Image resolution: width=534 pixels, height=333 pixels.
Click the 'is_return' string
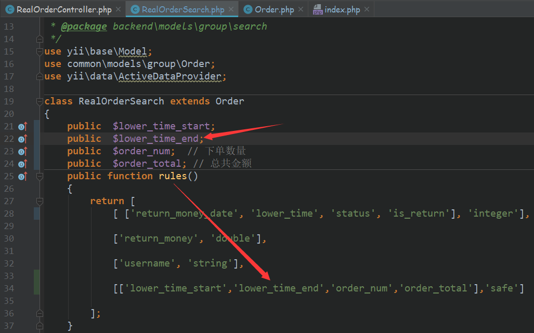point(419,214)
